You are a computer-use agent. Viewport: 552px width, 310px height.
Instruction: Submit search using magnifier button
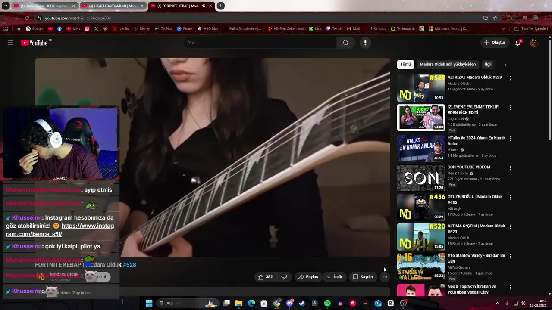point(346,43)
